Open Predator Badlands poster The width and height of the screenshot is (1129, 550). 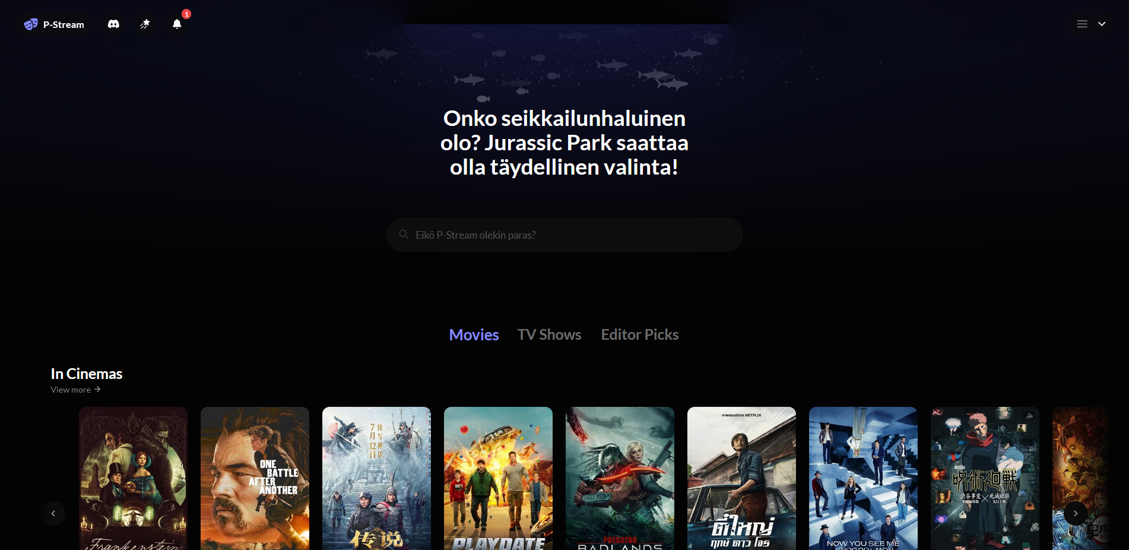620,478
